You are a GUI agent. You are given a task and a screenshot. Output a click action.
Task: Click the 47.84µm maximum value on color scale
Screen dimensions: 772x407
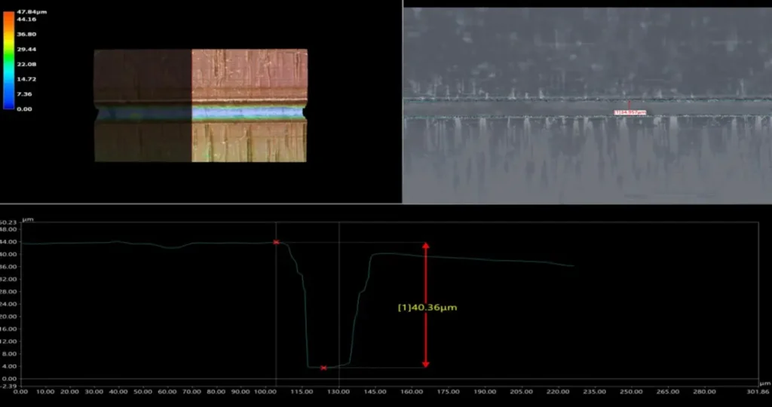32,13
